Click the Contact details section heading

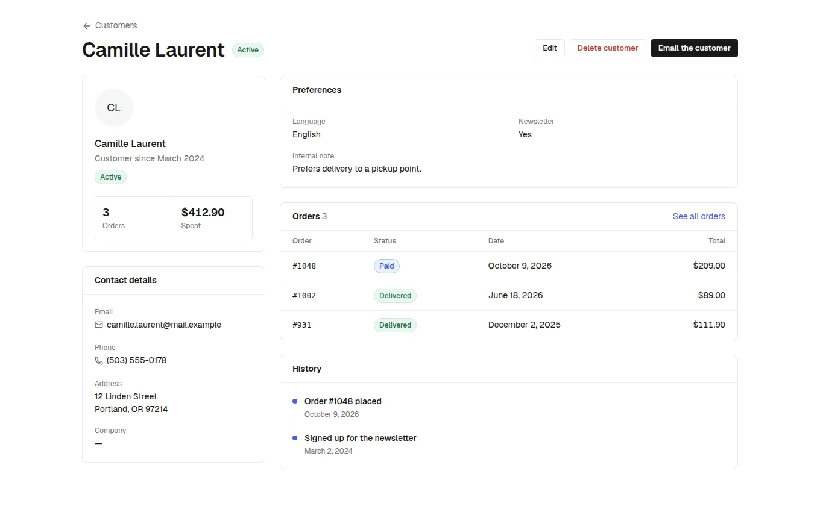[125, 280]
